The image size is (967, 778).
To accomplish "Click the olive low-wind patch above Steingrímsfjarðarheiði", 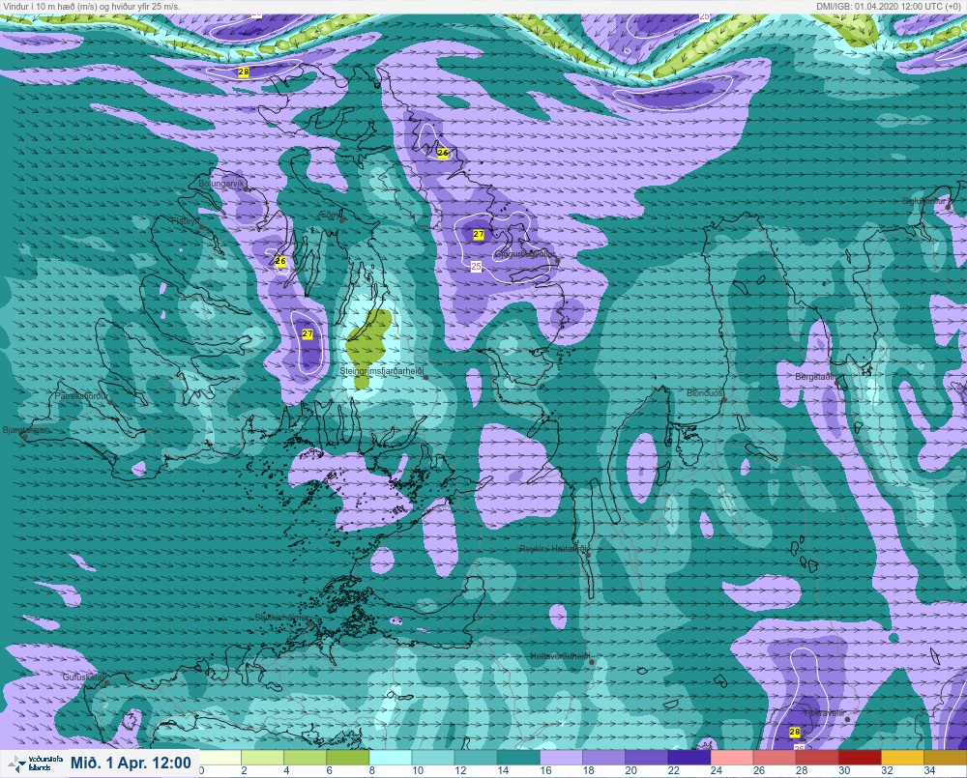I will (x=368, y=347).
